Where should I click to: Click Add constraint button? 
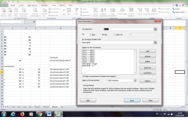148,51
